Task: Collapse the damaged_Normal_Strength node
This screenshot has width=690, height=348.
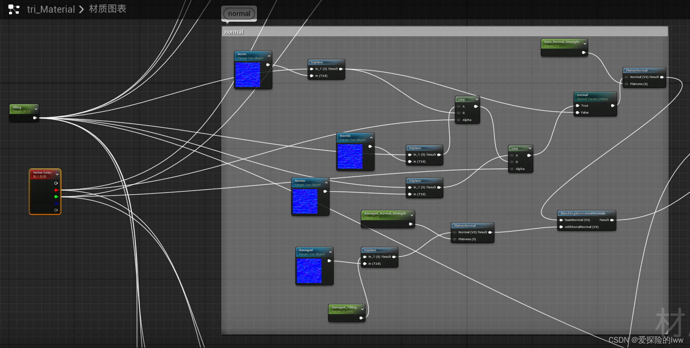Action: [412, 215]
